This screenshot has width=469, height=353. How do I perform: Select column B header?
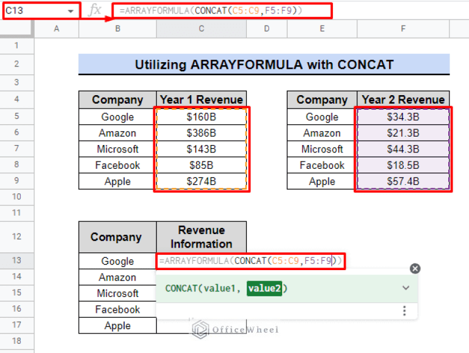click(117, 29)
